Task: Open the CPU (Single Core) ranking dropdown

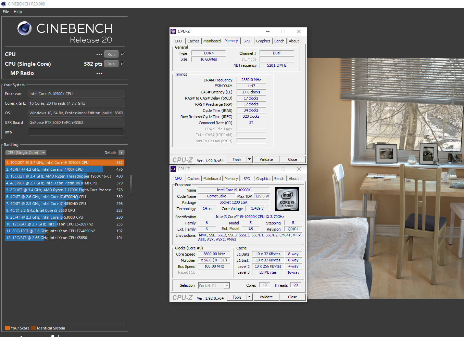Action: click(x=26, y=153)
